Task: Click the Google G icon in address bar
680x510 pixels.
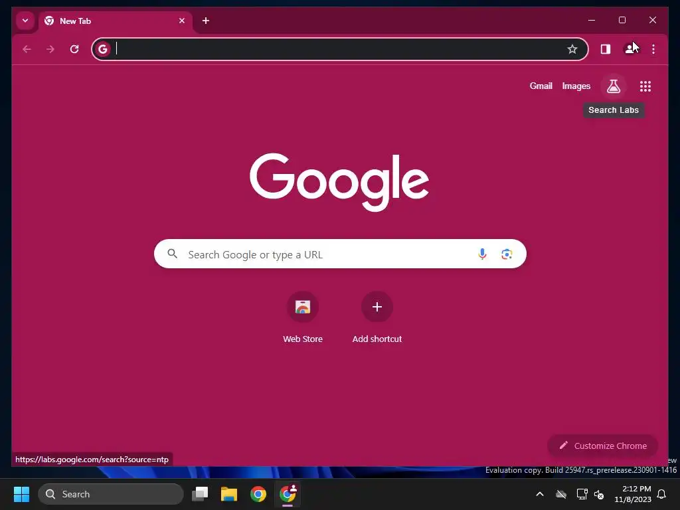Action: (x=103, y=49)
